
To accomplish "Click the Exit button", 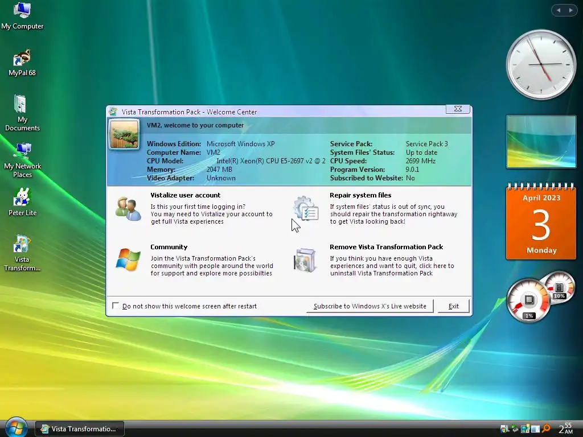I will [453, 306].
